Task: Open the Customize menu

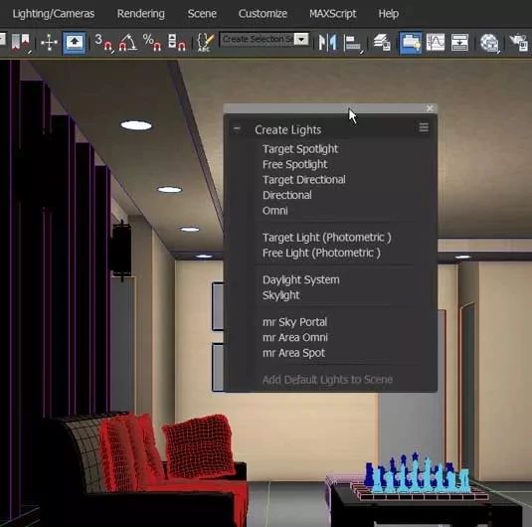Action: (x=263, y=14)
